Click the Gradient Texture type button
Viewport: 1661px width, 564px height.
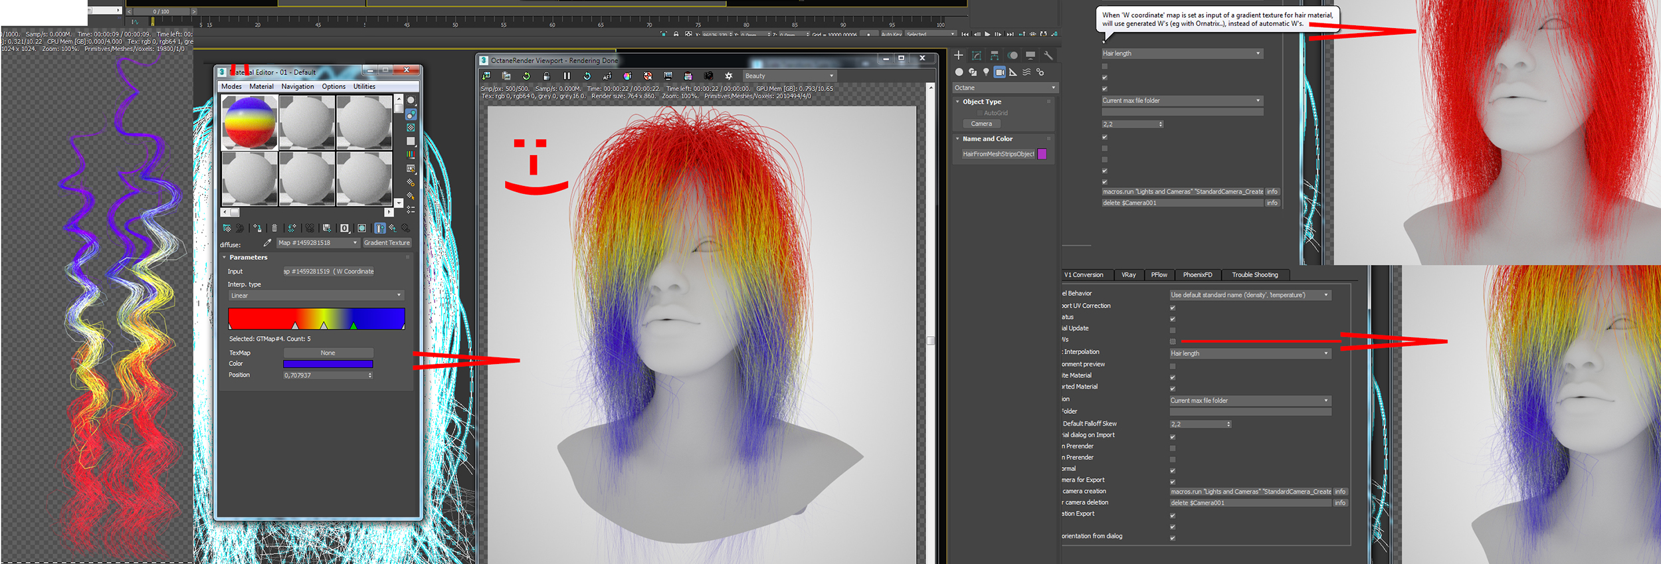coord(387,243)
